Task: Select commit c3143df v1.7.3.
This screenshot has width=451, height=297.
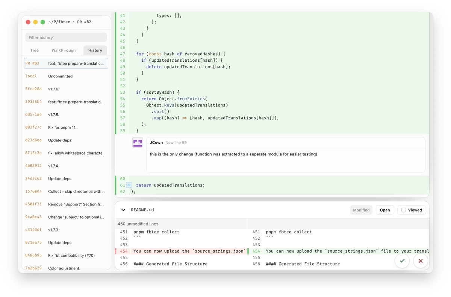Action: (66, 230)
